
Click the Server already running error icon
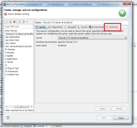click(5, 14)
